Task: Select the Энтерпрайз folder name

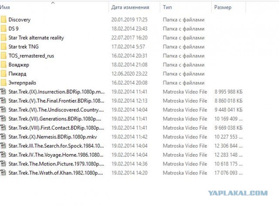Action: coord(22,83)
